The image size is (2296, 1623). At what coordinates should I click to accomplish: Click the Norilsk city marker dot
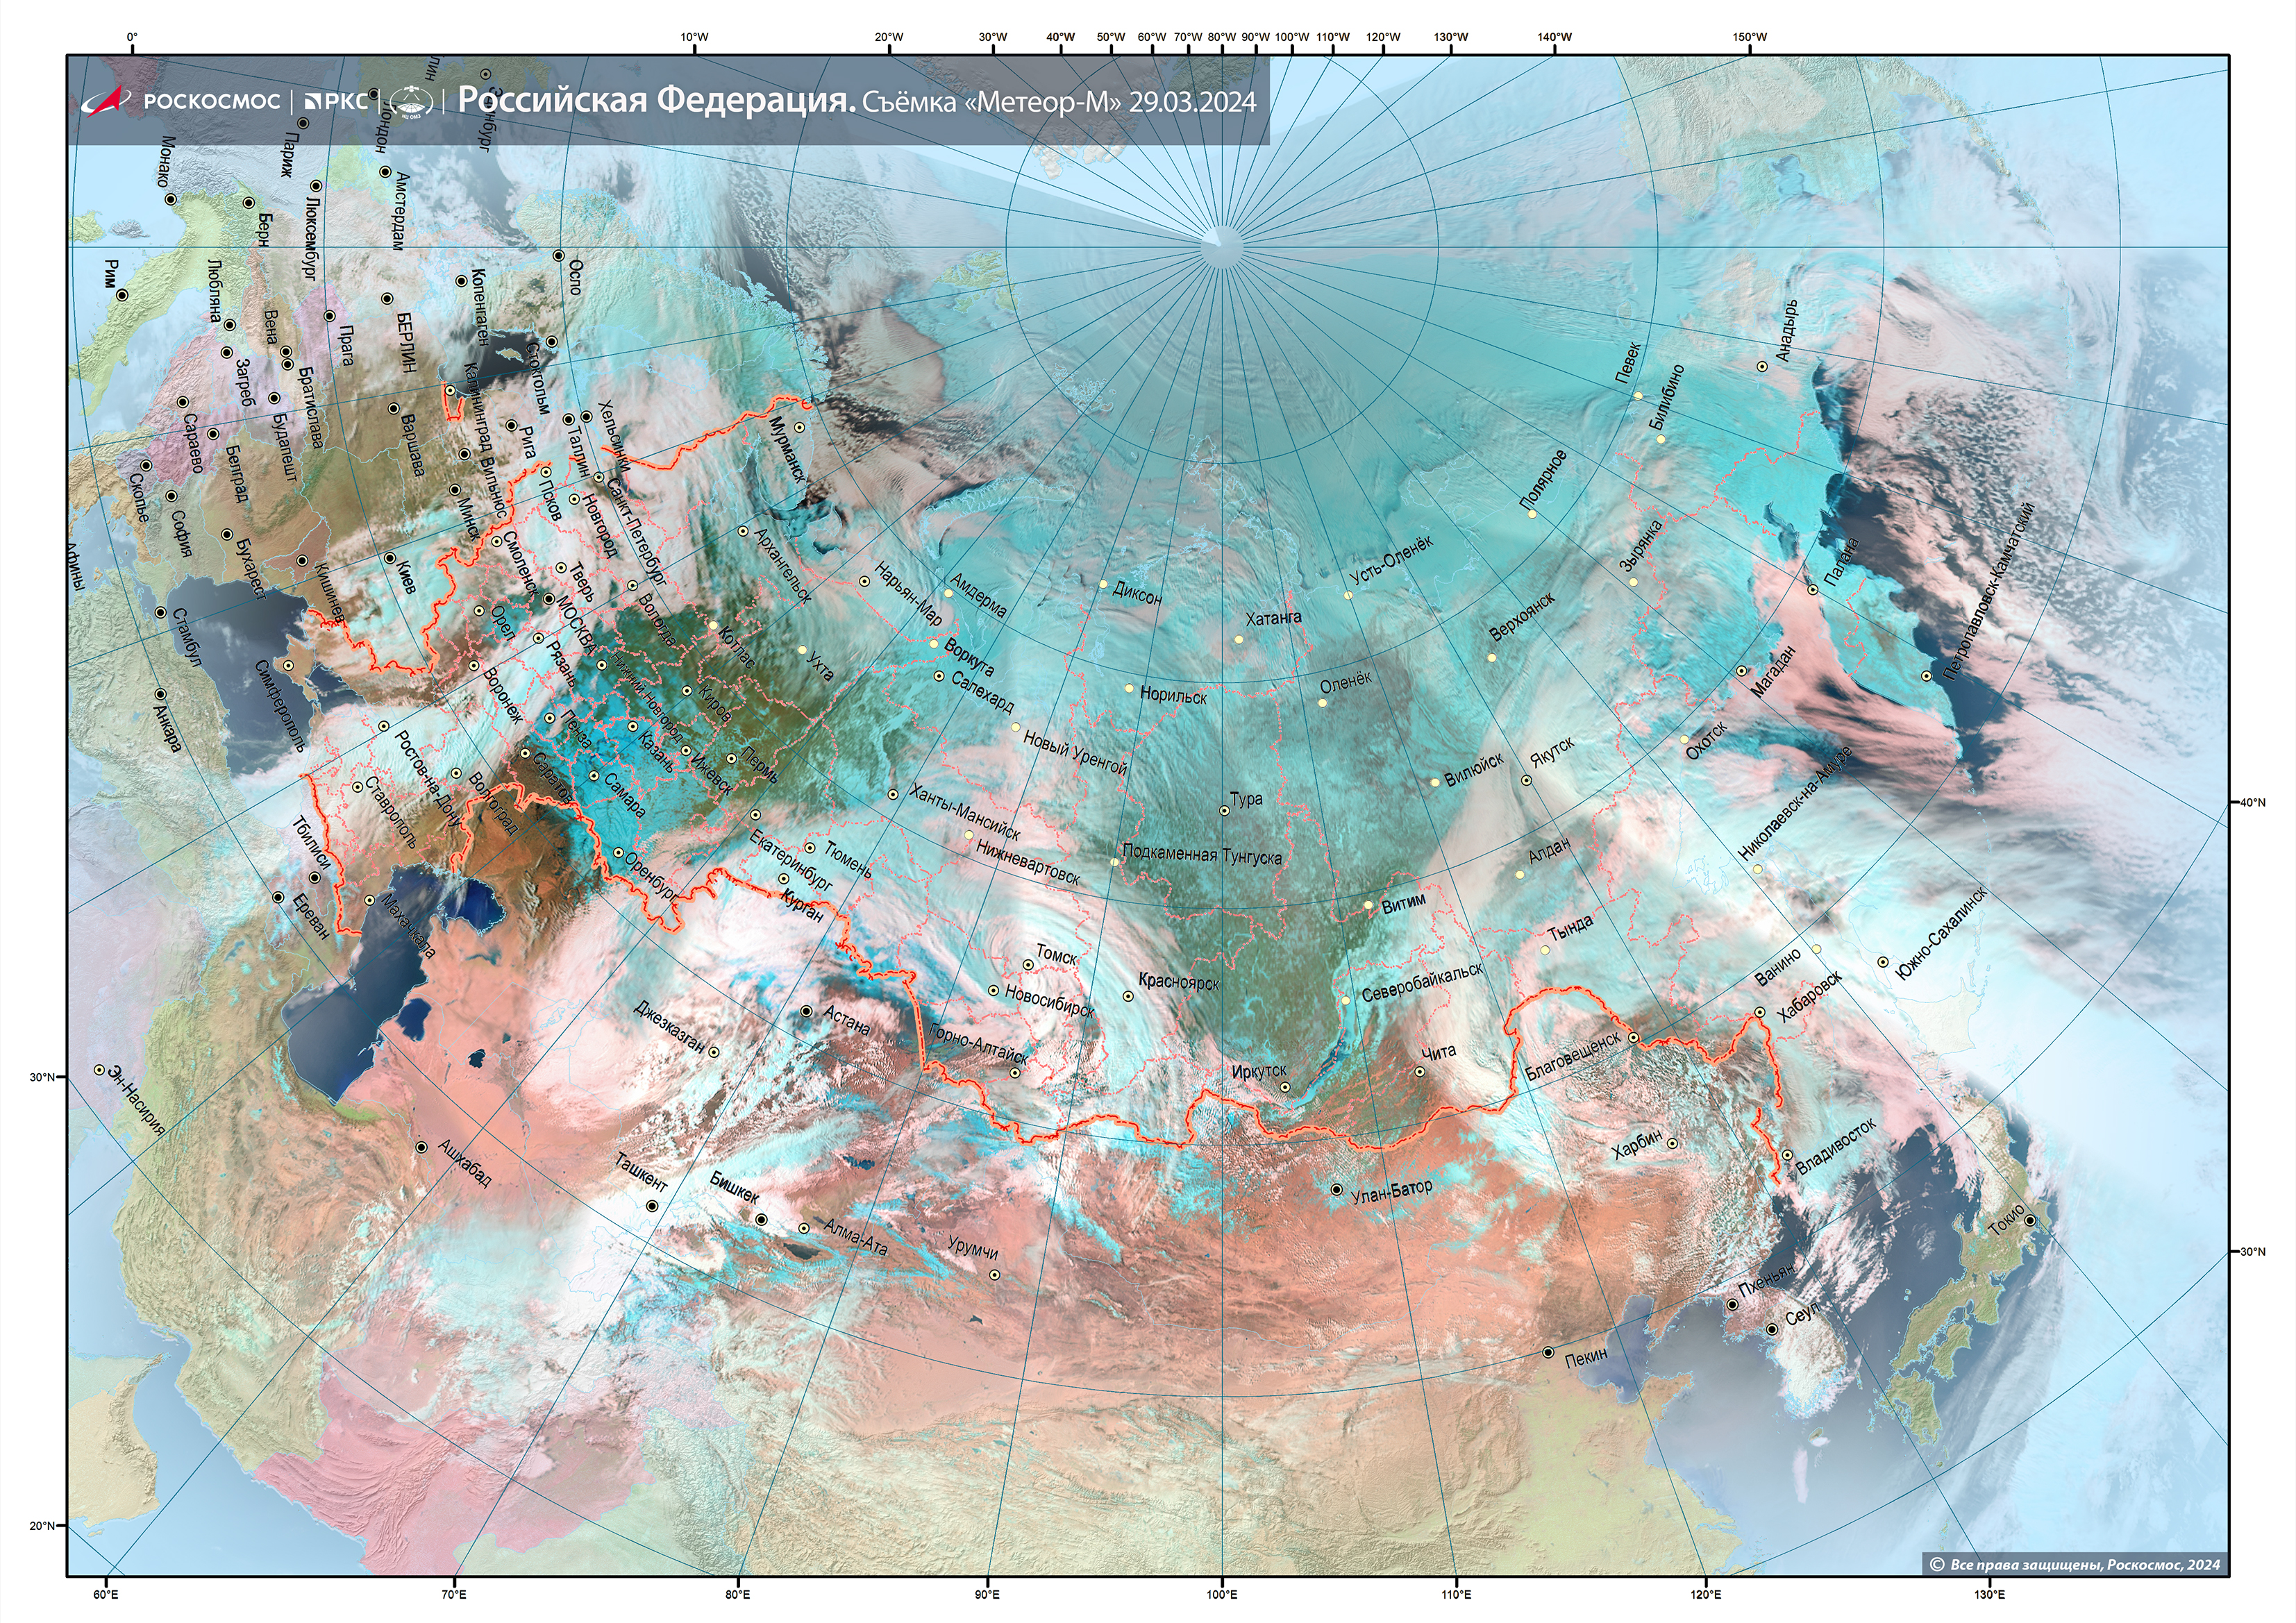[1129, 688]
